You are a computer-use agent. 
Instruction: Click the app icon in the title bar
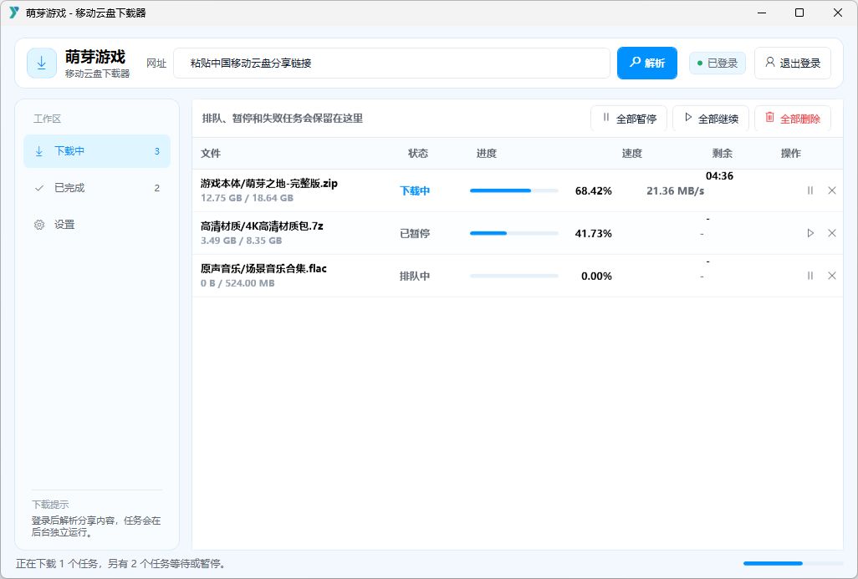[14, 13]
